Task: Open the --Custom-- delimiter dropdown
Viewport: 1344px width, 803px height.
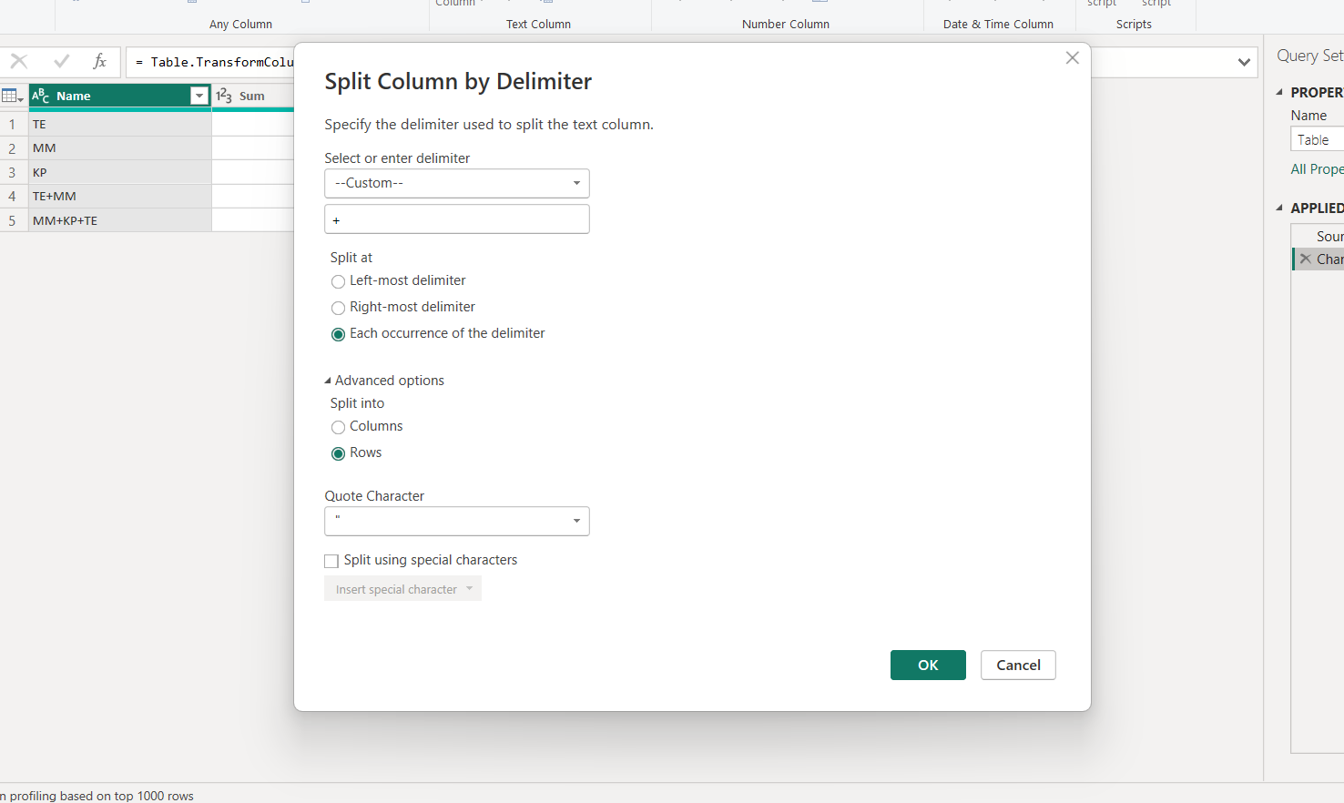Action: (457, 183)
